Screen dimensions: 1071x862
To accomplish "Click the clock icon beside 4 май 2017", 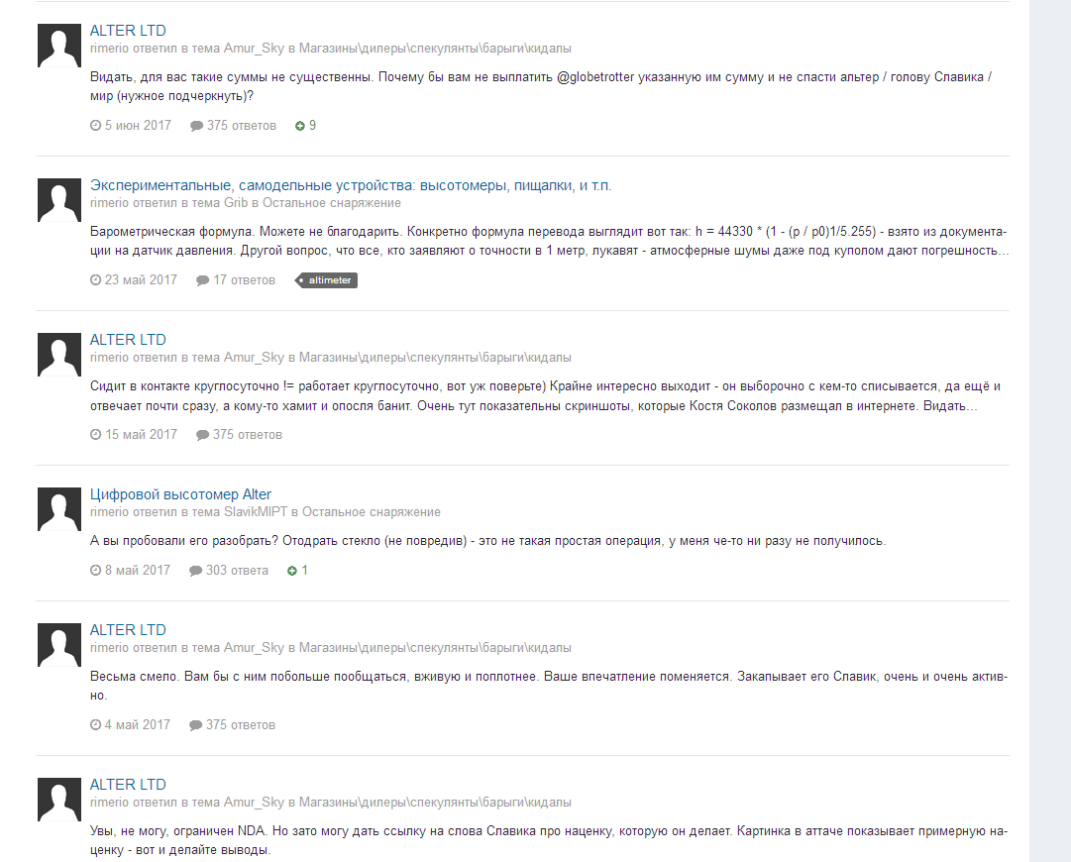I will click(x=96, y=724).
